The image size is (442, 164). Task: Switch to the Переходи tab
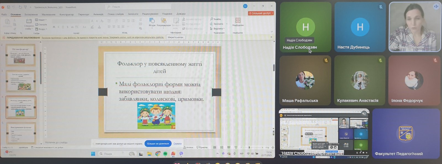(83, 14)
